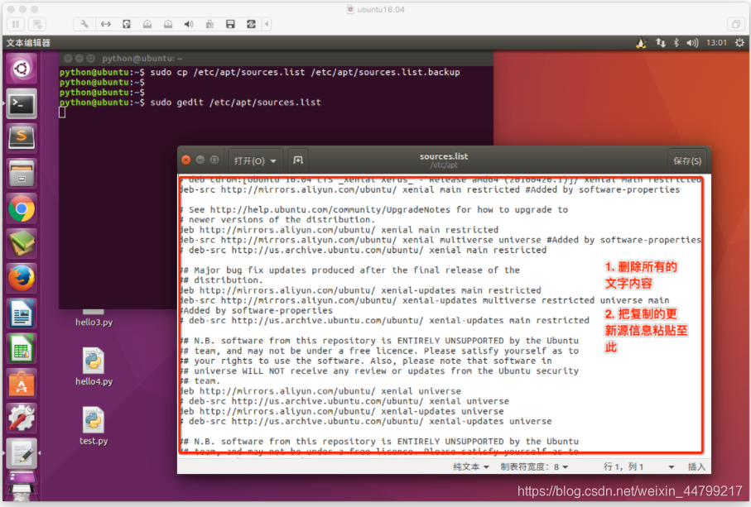The width and height of the screenshot is (751, 507).
Task: Open the Ubuntu Dash search launcher
Action: point(22,69)
